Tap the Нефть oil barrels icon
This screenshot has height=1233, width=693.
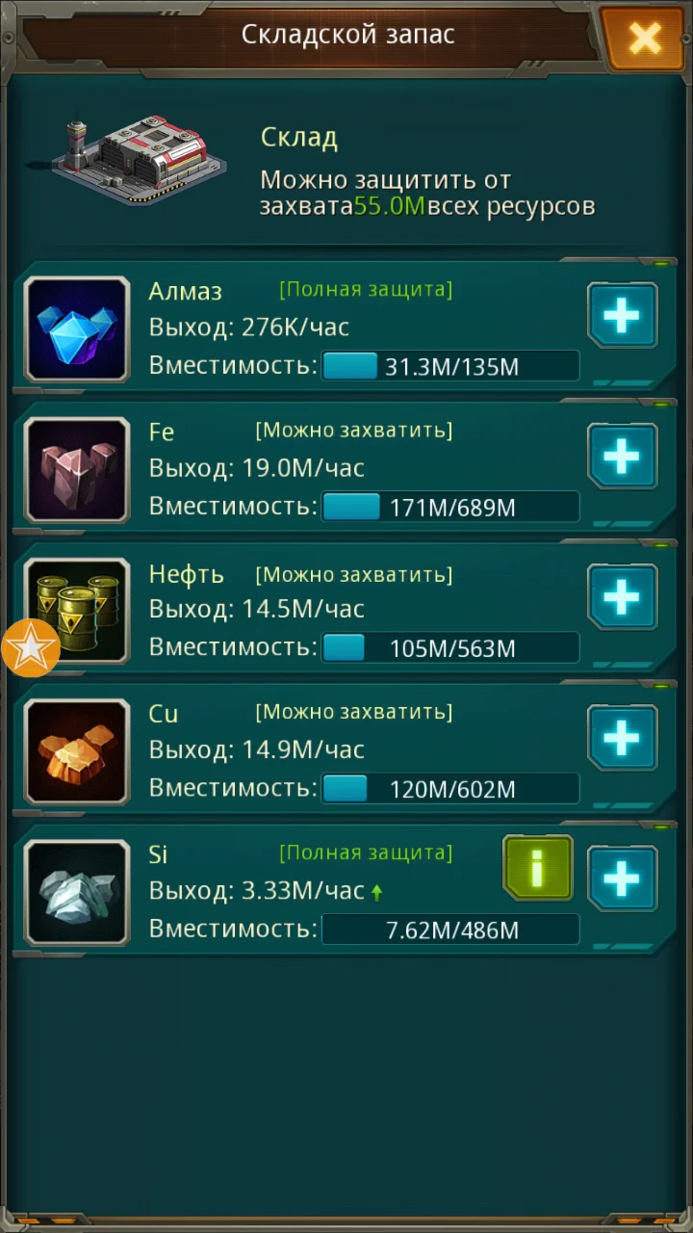tap(77, 610)
